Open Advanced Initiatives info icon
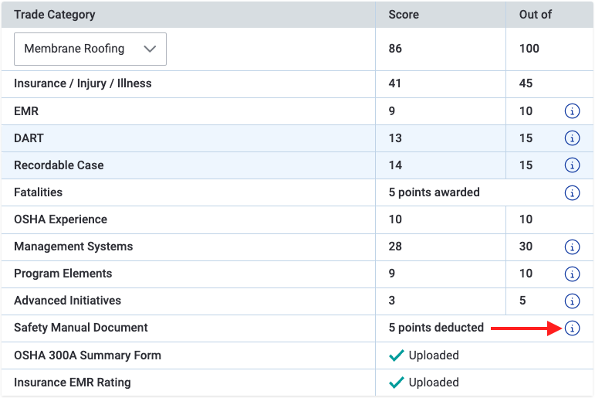 point(572,301)
